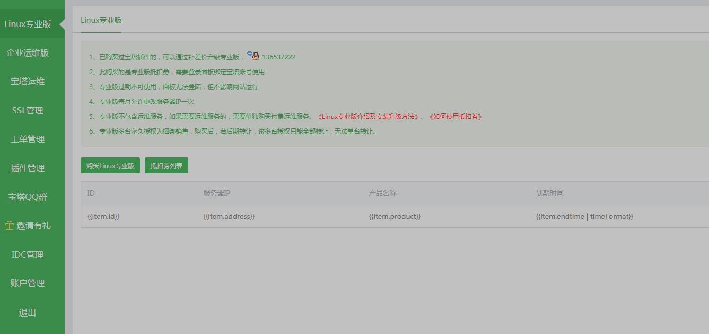
Task: Open 账户管理 sidebar item
Action: click(x=28, y=283)
